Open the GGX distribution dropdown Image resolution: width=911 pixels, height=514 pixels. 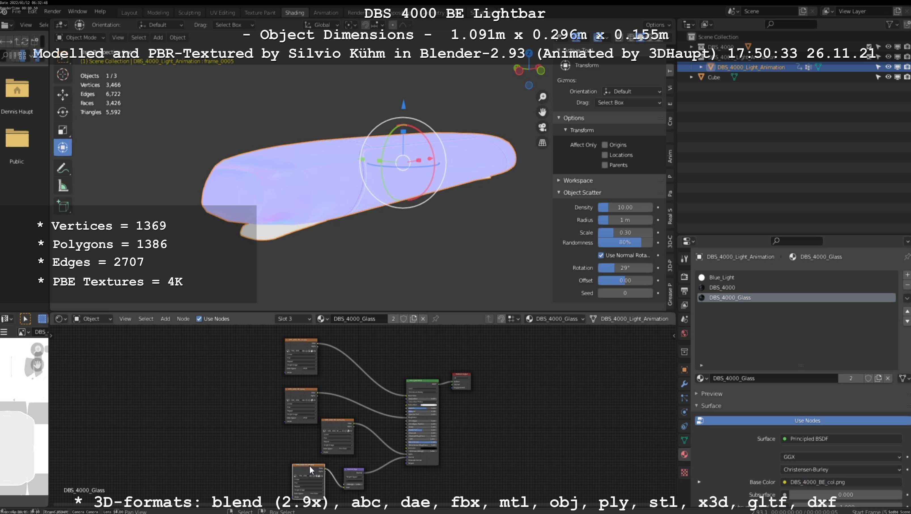point(841,457)
